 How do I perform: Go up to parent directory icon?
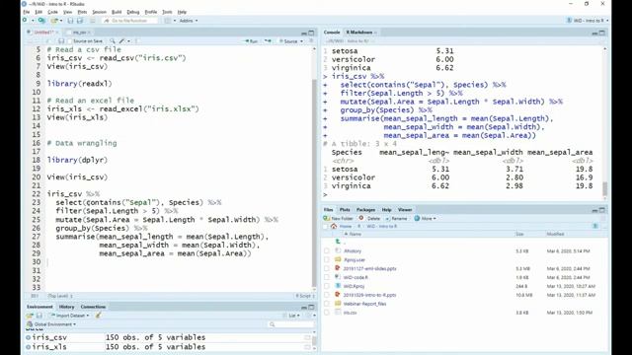pyautogui.click(x=338, y=242)
